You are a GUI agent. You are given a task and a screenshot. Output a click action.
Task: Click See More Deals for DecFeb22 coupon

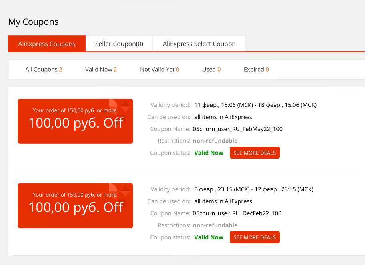click(x=255, y=237)
